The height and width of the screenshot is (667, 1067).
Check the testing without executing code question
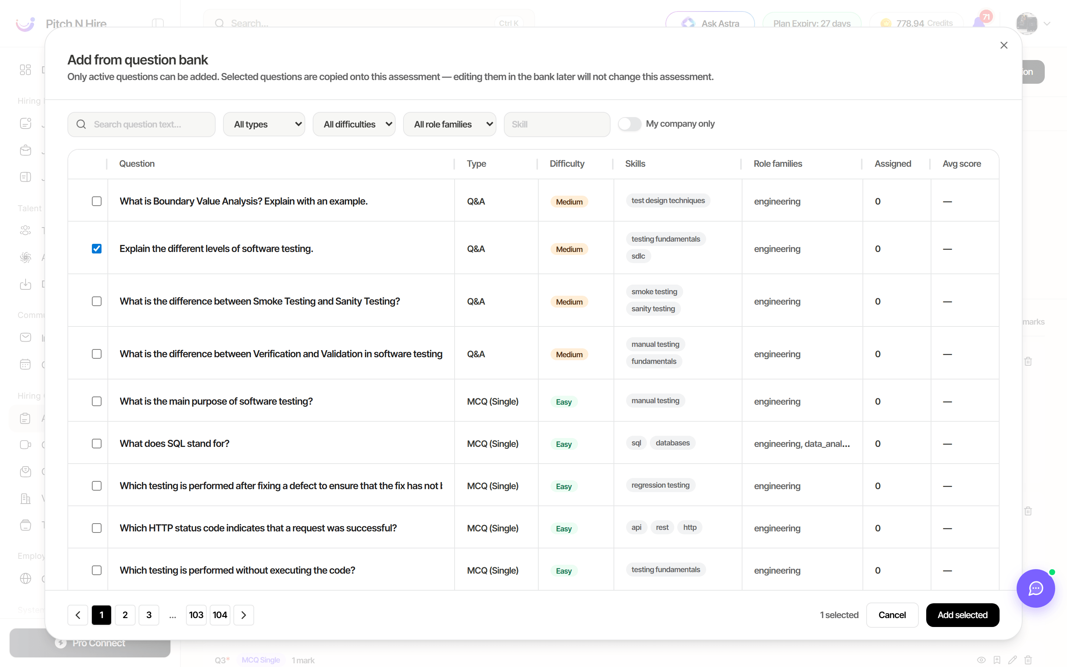tap(97, 570)
